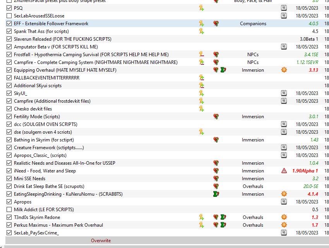Click the lightning icon in dse soulgem oven row
Viewport: 329px width, 248px height.
pos(201,132)
